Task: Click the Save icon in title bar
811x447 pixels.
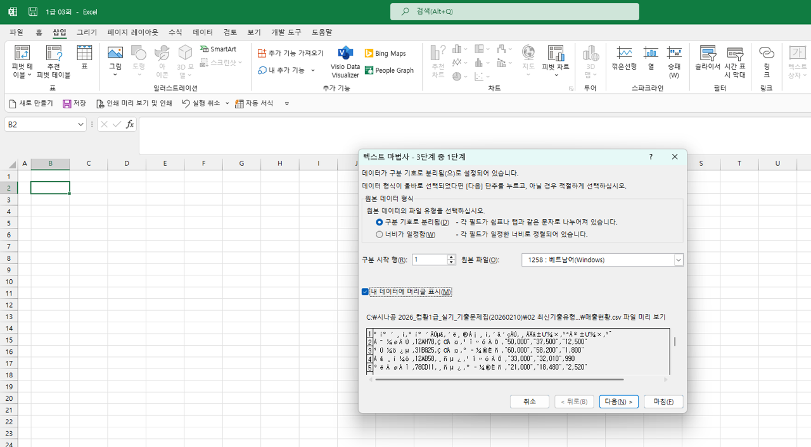Action: click(x=33, y=12)
